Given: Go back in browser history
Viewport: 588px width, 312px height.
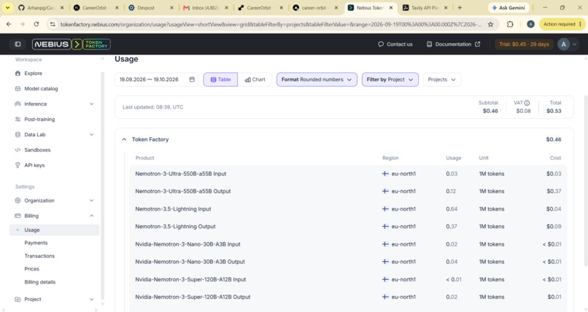Looking at the screenshot, I should point(9,24).
